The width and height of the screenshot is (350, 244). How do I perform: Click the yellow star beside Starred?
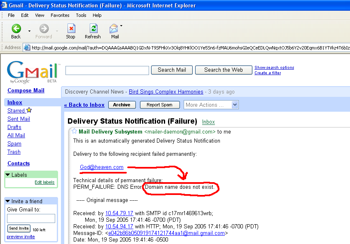click(29, 110)
